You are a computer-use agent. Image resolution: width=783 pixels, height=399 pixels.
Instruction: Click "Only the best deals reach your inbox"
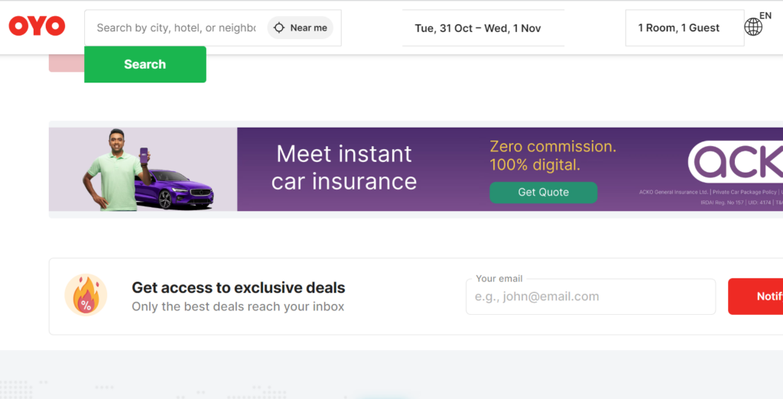[x=238, y=307]
